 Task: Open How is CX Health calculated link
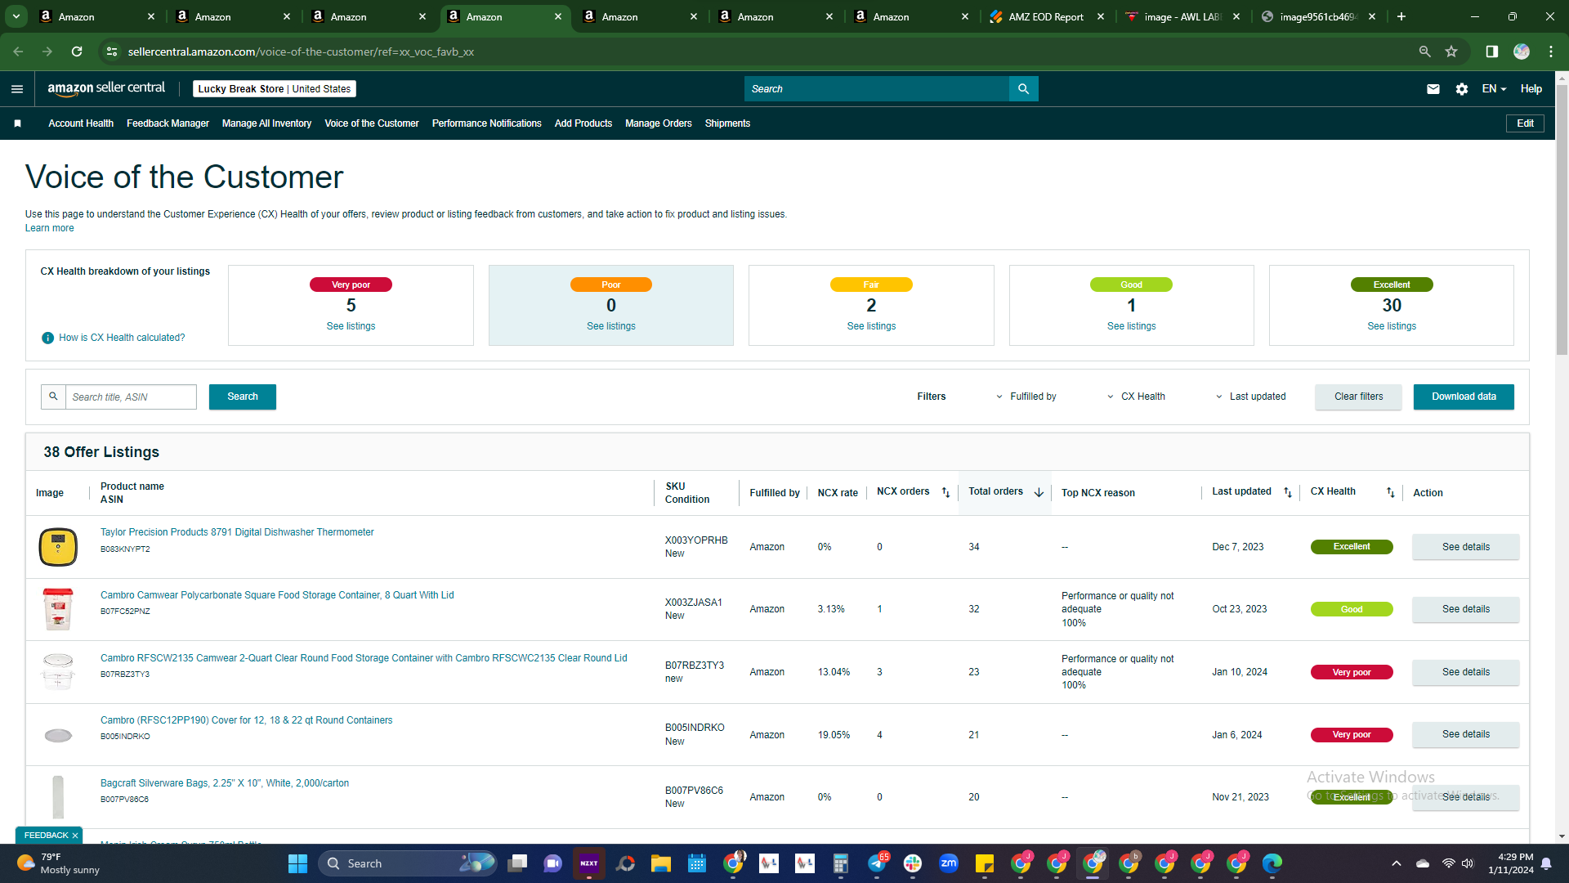click(122, 338)
